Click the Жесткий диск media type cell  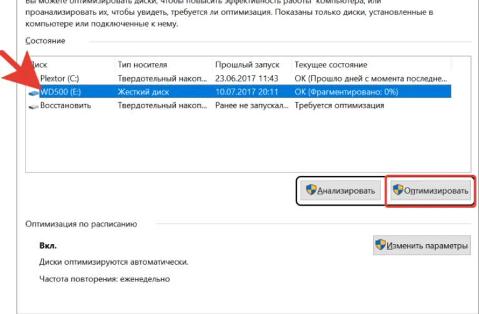pyautogui.click(x=143, y=92)
